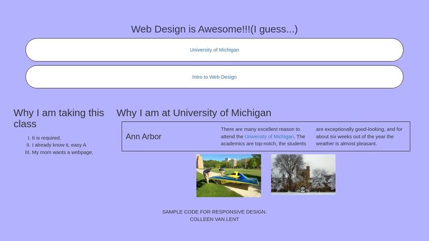This screenshot has width=429, height=241.
Task: Click the 'Why I am taking this class' heading
Action: [x=59, y=118]
